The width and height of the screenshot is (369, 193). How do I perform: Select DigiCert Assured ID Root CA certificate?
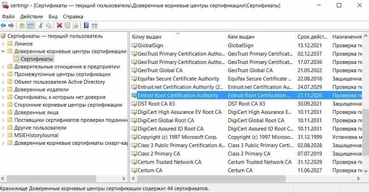(170, 129)
